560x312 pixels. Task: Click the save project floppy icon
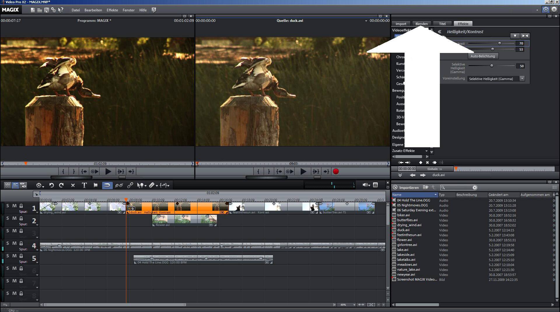click(x=46, y=10)
